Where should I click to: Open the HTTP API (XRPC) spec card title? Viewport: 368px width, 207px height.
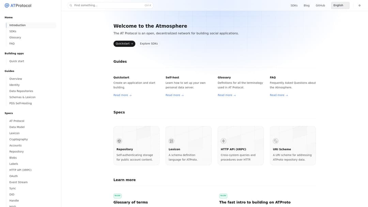click(x=233, y=149)
